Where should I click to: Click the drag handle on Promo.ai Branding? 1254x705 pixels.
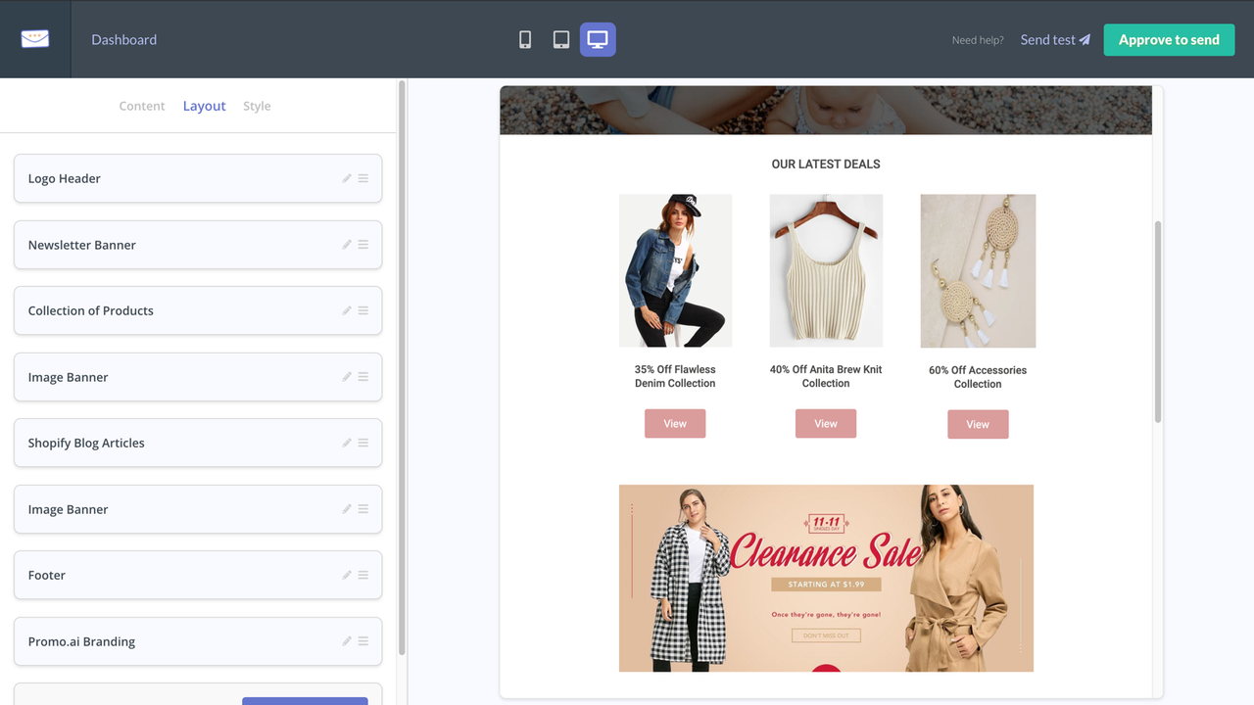click(363, 641)
